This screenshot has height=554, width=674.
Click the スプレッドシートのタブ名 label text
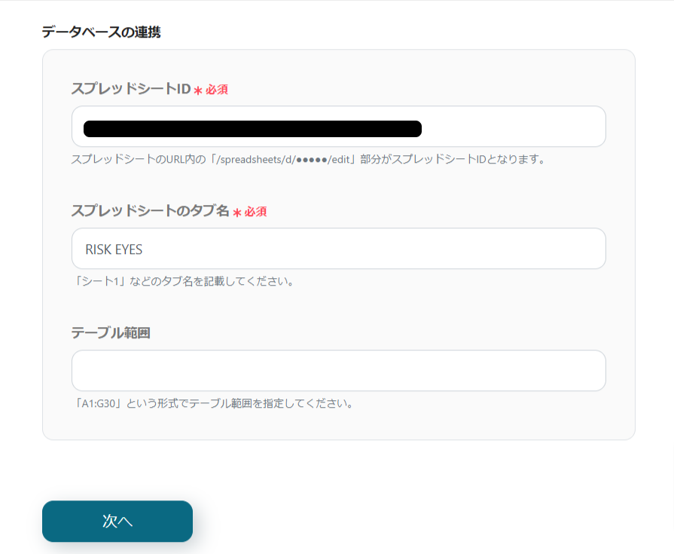[150, 211]
